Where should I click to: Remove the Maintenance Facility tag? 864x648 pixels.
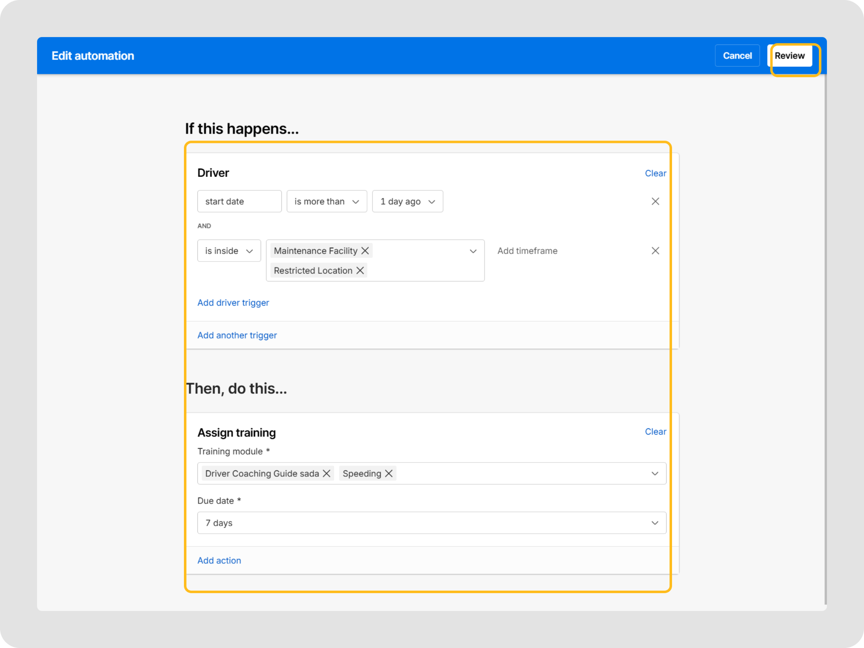(x=365, y=251)
